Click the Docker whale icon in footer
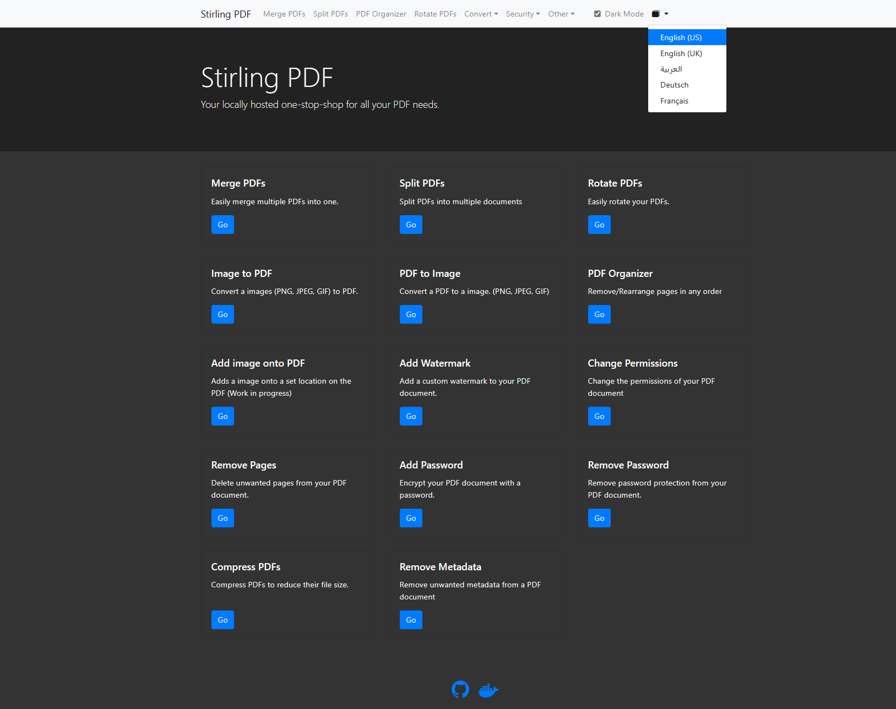 488,690
